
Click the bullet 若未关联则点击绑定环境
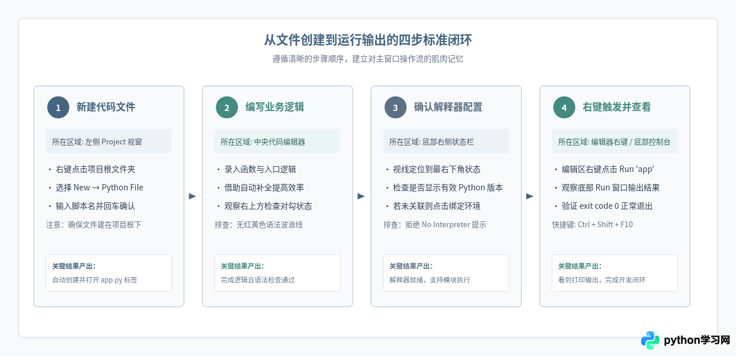(x=436, y=206)
